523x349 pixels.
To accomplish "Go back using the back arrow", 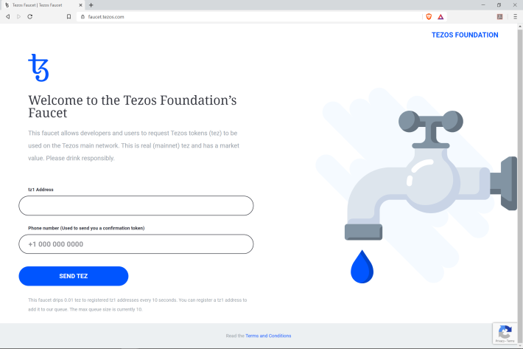I will 7,17.
